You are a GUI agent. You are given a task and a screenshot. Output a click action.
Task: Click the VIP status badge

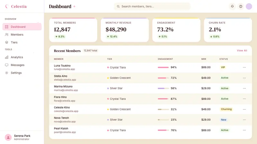point(223,67)
